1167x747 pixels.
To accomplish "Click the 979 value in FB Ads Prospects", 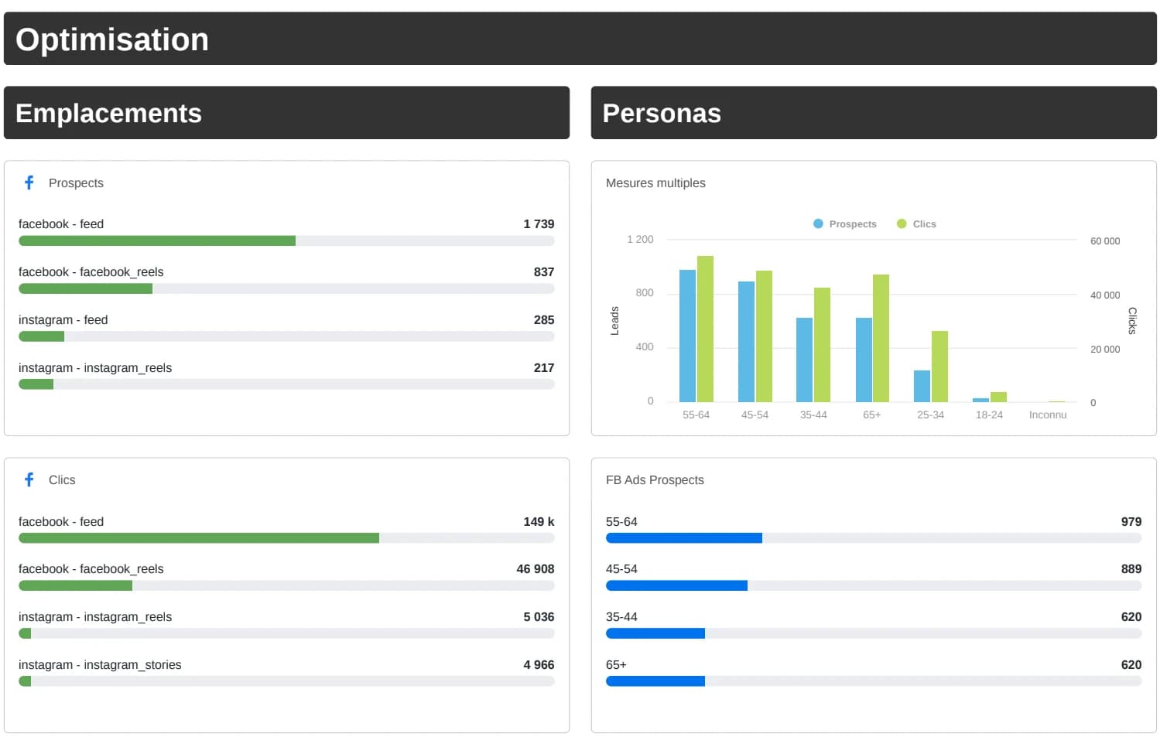I will (1131, 521).
